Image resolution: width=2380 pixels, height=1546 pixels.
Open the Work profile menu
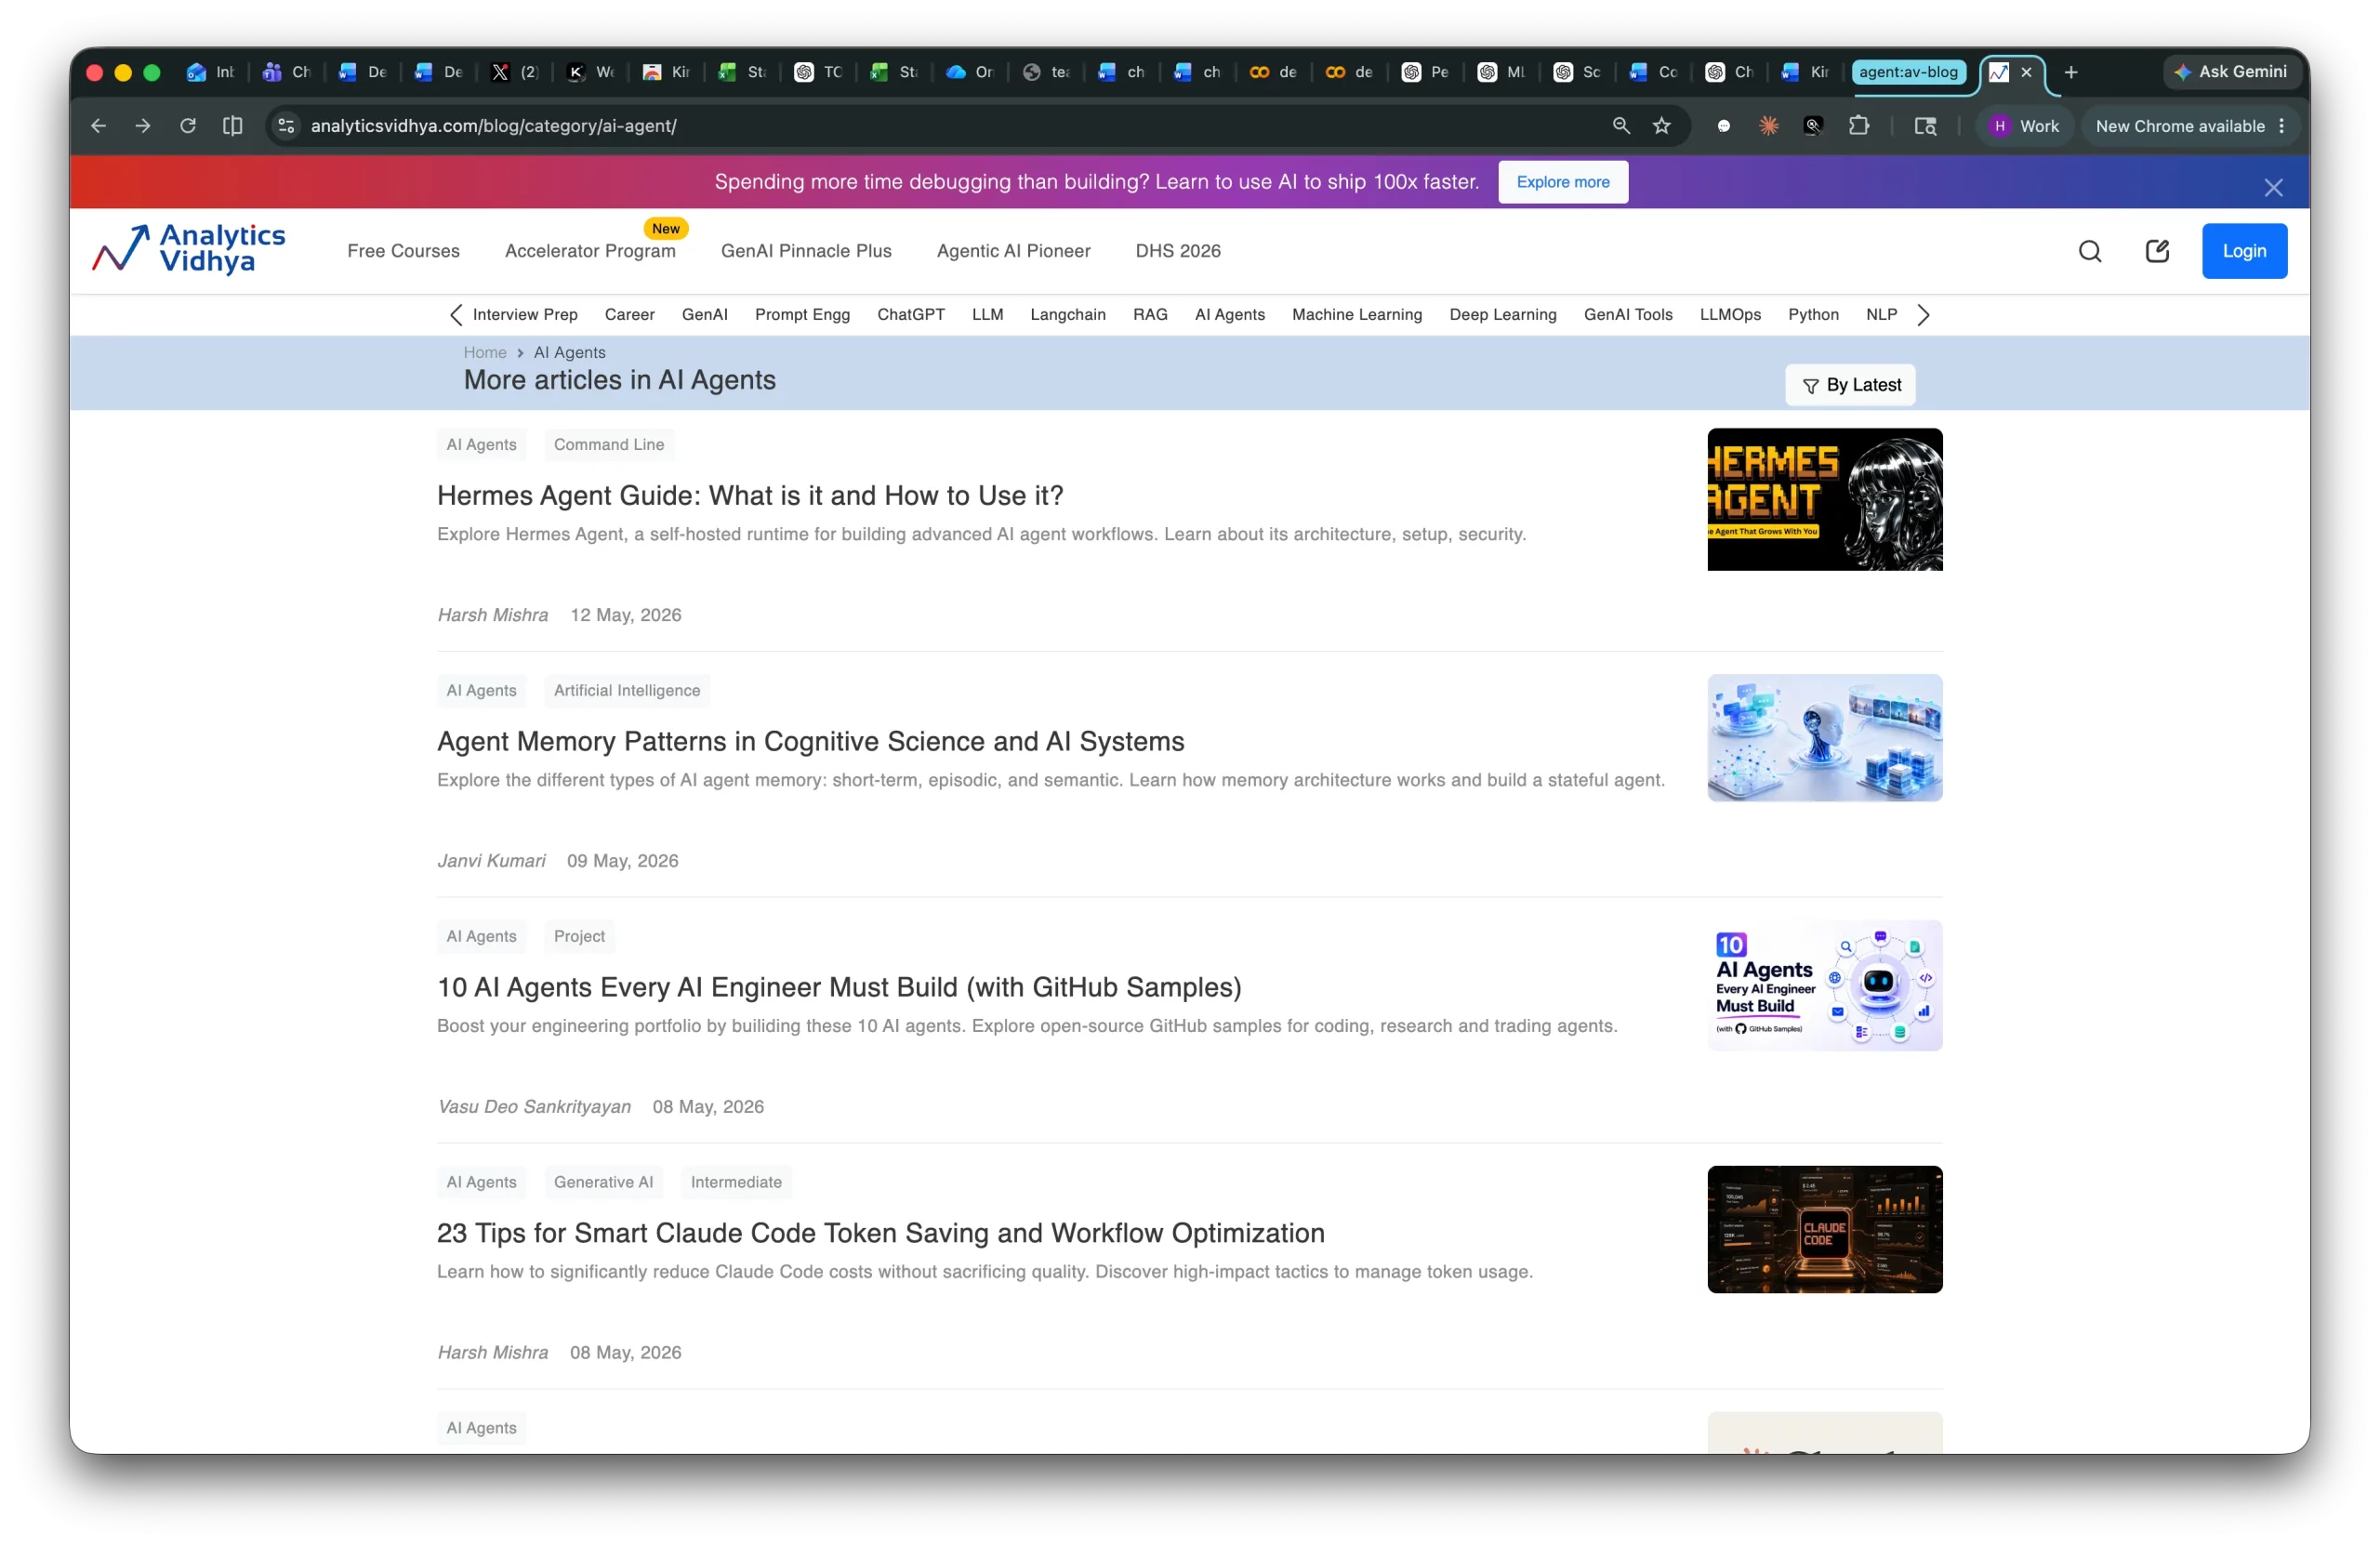(2024, 126)
